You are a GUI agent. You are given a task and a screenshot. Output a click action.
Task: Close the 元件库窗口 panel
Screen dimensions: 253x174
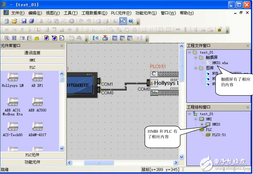[x=62, y=46]
